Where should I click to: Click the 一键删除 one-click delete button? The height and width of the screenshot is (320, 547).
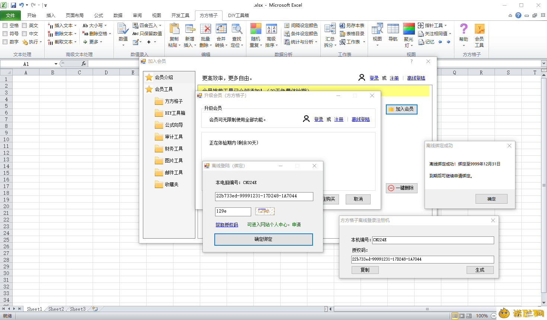[402, 188]
